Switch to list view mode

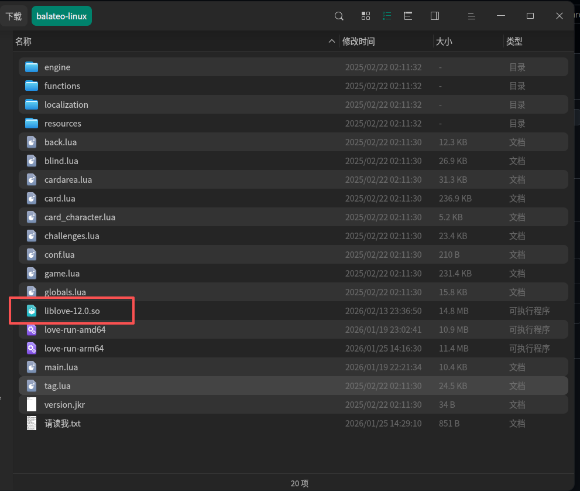pyautogui.click(x=386, y=16)
